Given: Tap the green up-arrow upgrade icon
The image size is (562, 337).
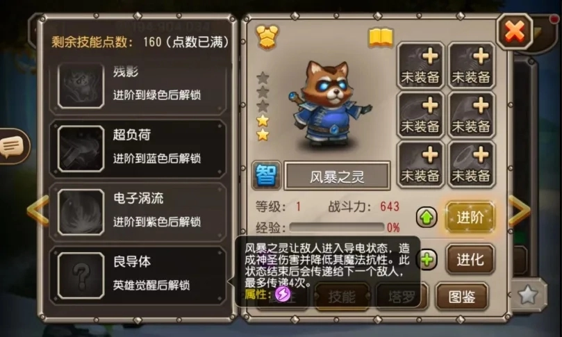Looking at the screenshot, I should click(427, 217).
